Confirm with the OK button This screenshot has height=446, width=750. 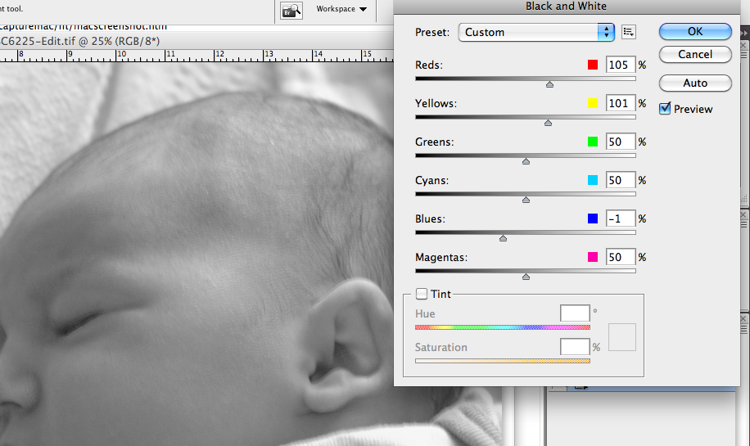[x=695, y=32]
